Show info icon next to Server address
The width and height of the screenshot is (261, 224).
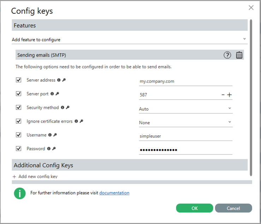click(x=59, y=80)
